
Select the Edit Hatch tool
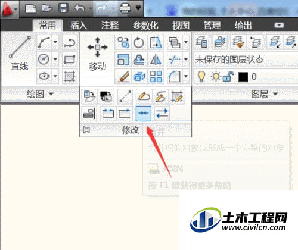coord(177,96)
